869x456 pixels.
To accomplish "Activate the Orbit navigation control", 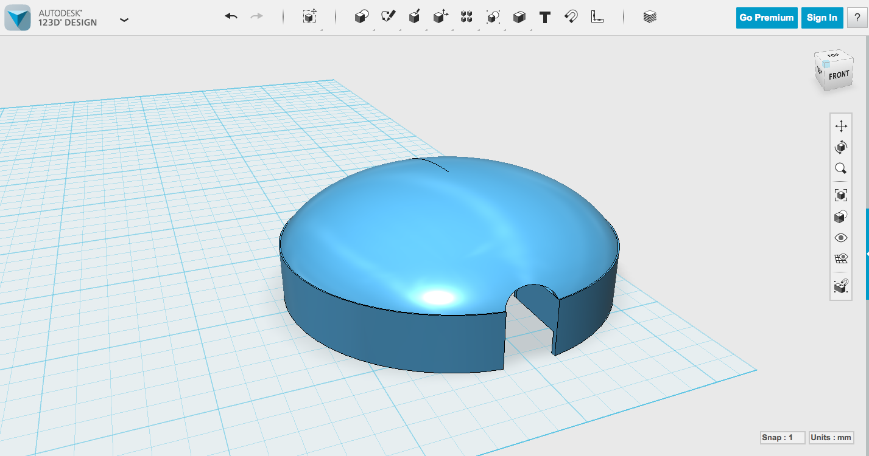I will point(841,147).
